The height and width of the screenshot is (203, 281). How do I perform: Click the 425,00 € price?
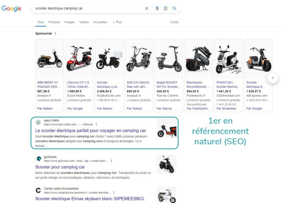[163, 91]
